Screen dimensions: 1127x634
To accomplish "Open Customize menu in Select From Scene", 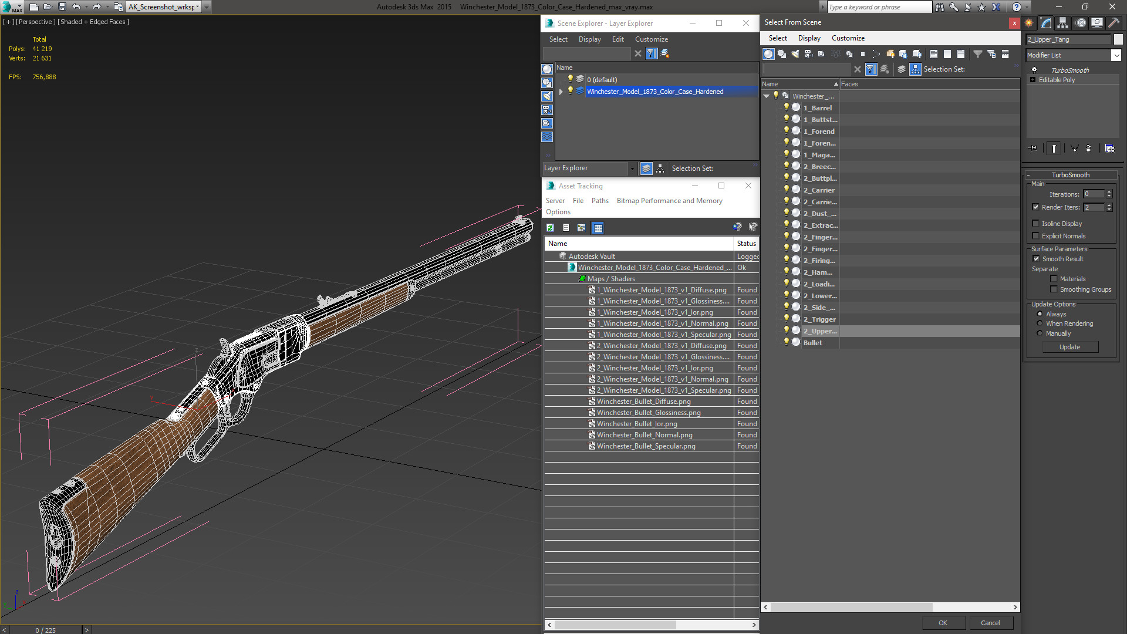I will tap(848, 38).
